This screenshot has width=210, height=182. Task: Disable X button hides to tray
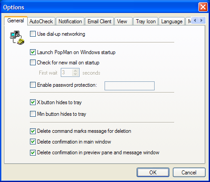(33, 102)
